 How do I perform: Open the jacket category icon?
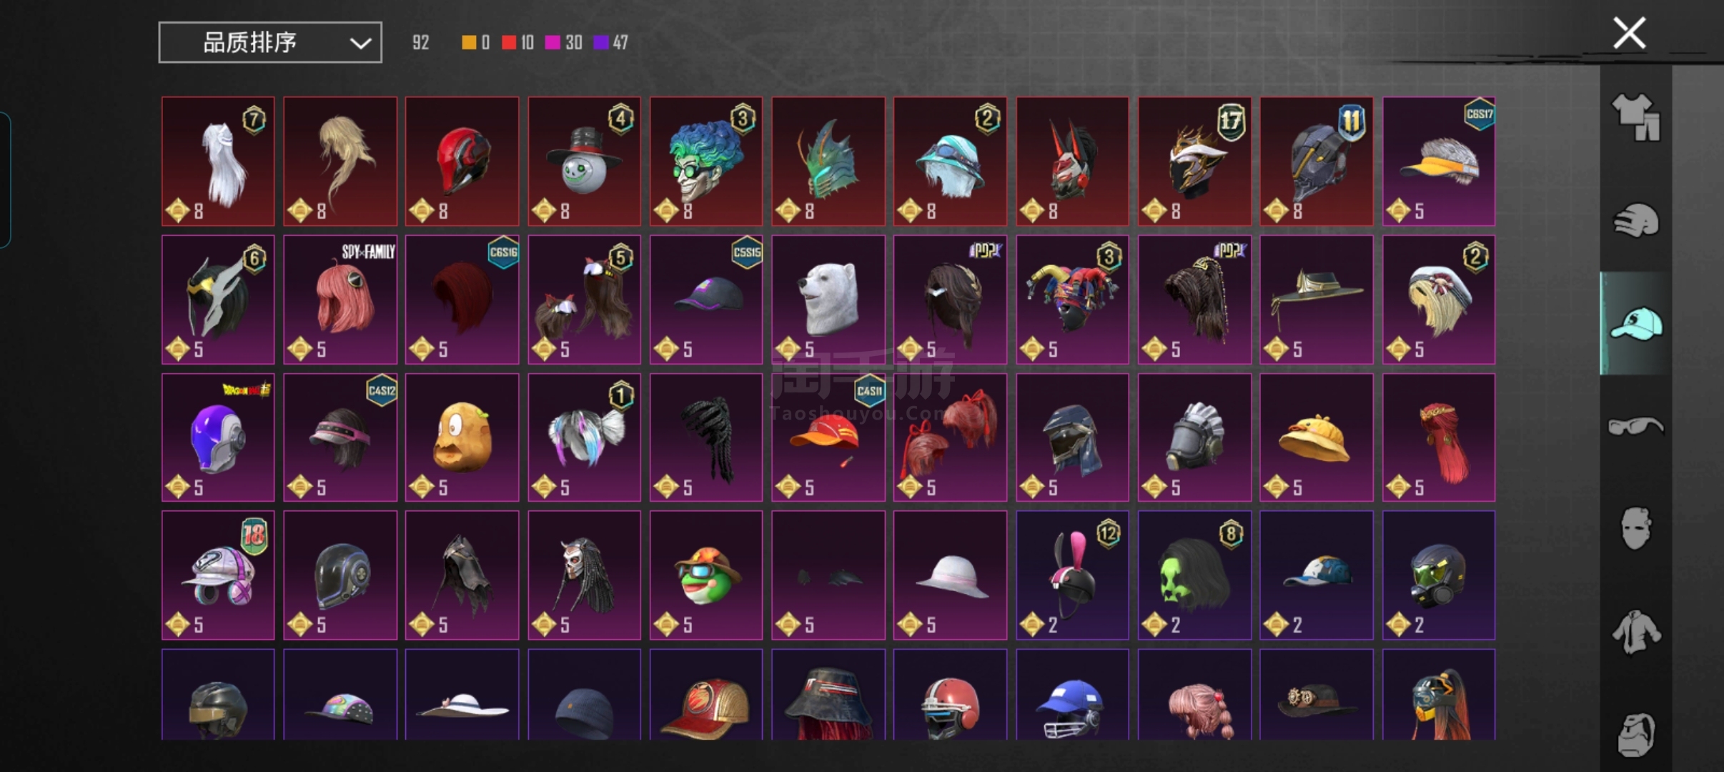click(1635, 632)
